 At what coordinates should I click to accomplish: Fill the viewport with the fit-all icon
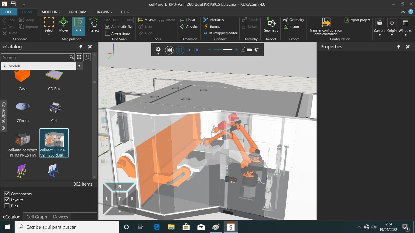pos(105,102)
